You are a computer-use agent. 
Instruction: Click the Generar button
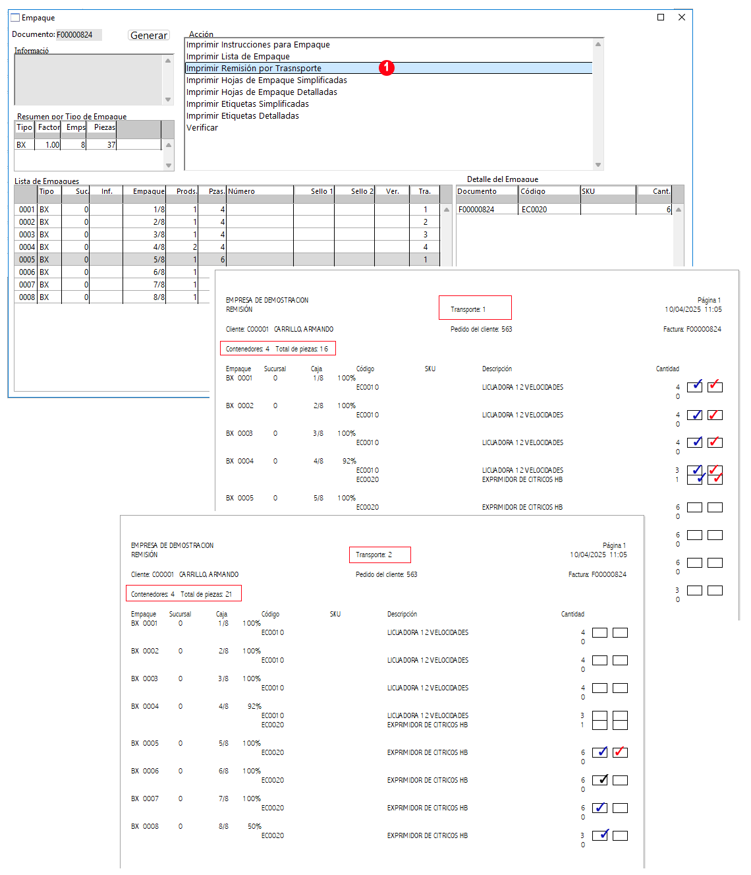pos(149,36)
